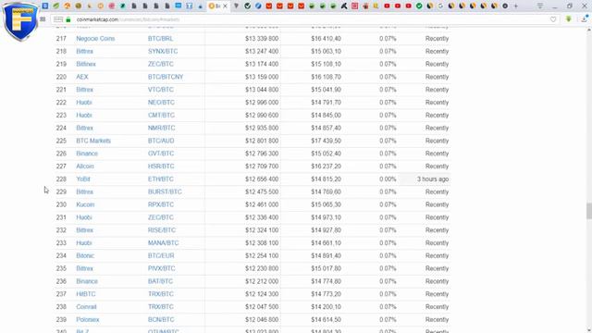This screenshot has width=592, height=333.
Task: Select the 0.00% volume share cell
Action: tap(388, 179)
